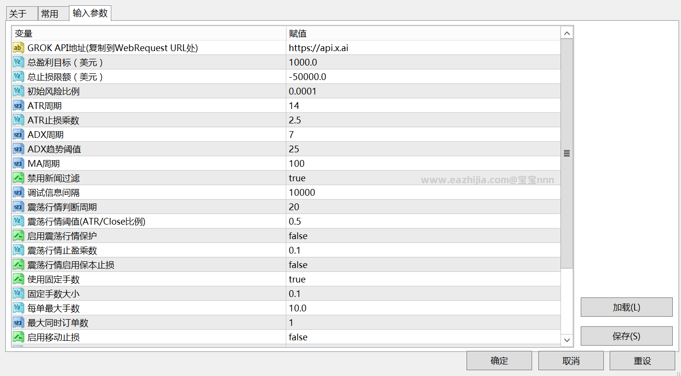Click the integer icon beside MA周期
681x376 pixels.
coord(18,163)
